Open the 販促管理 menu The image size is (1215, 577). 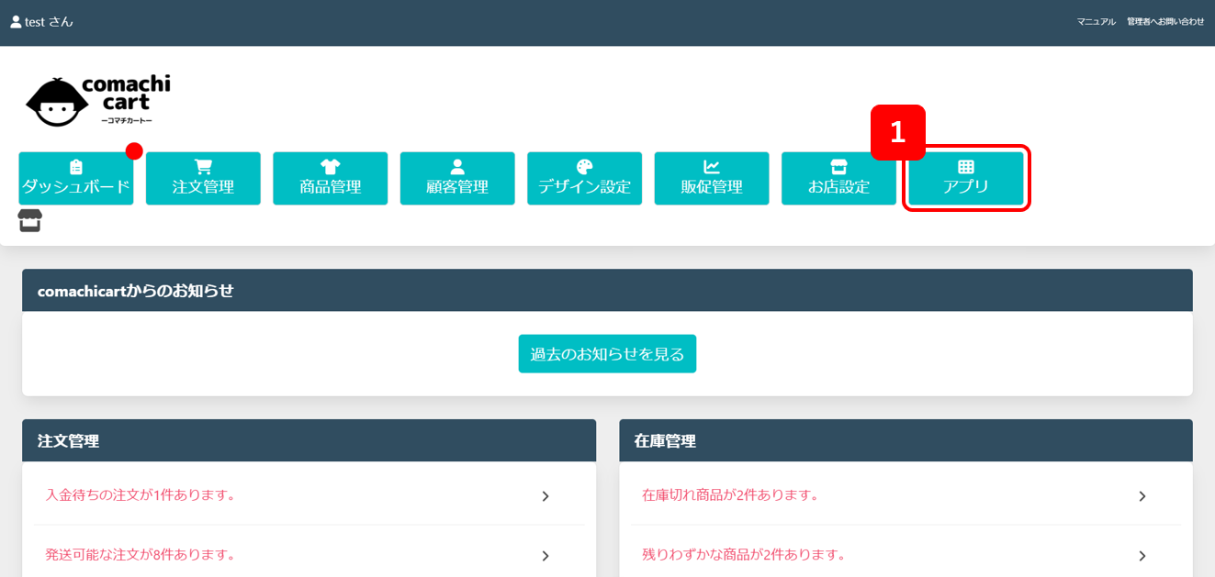pyautogui.click(x=712, y=178)
